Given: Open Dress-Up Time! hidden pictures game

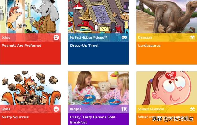Looking at the screenshot, I should point(84,46).
